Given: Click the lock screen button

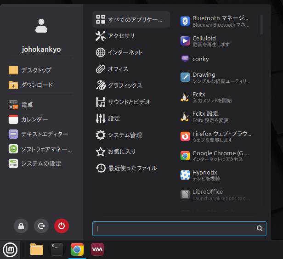Looking at the screenshot, I should [21, 225].
